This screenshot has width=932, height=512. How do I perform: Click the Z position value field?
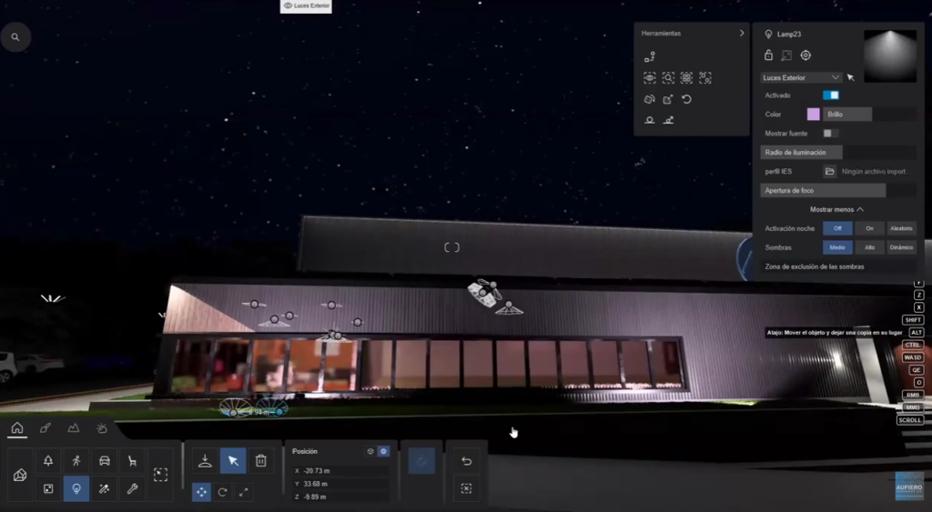tap(341, 497)
